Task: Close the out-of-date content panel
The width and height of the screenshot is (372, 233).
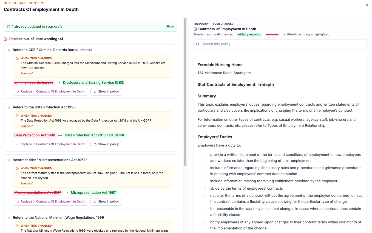Action: click(367, 5)
